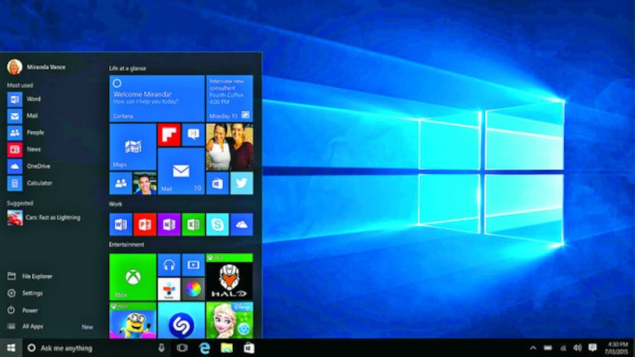Expand hidden system tray icons
Image resolution: width=635 pixels, height=357 pixels.
pyautogui.click(x=533, y=348)
